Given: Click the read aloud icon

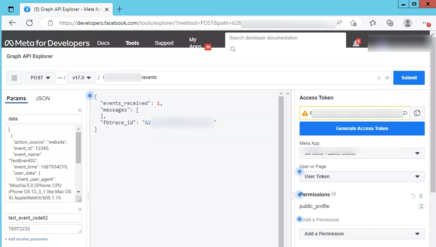Looking at the screenshot, I should pyautogui.click(x=339, y=23).
